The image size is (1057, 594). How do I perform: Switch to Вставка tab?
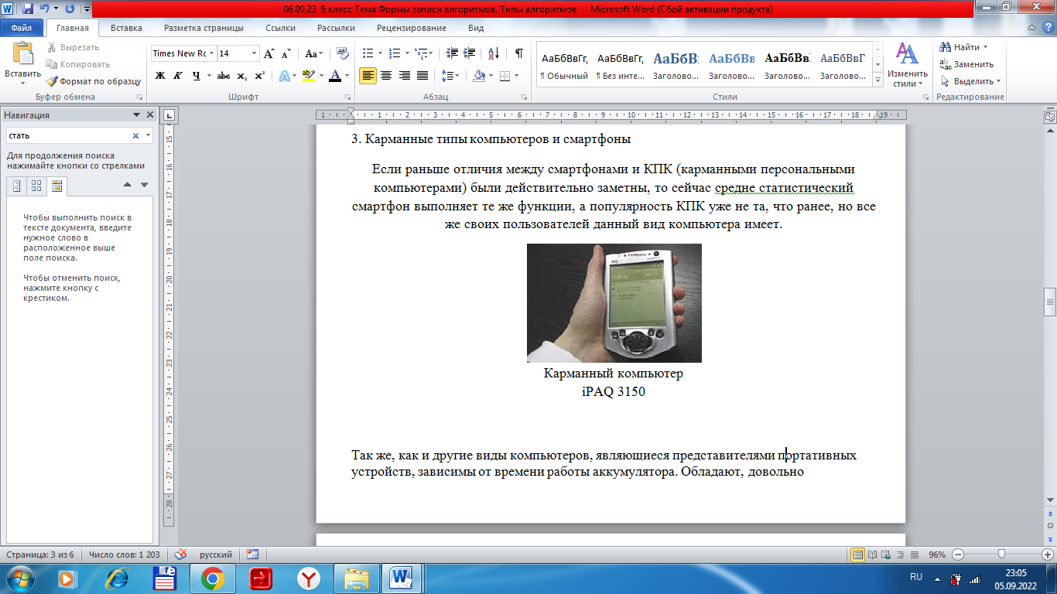pyautogui.click(x=126, y=28)
